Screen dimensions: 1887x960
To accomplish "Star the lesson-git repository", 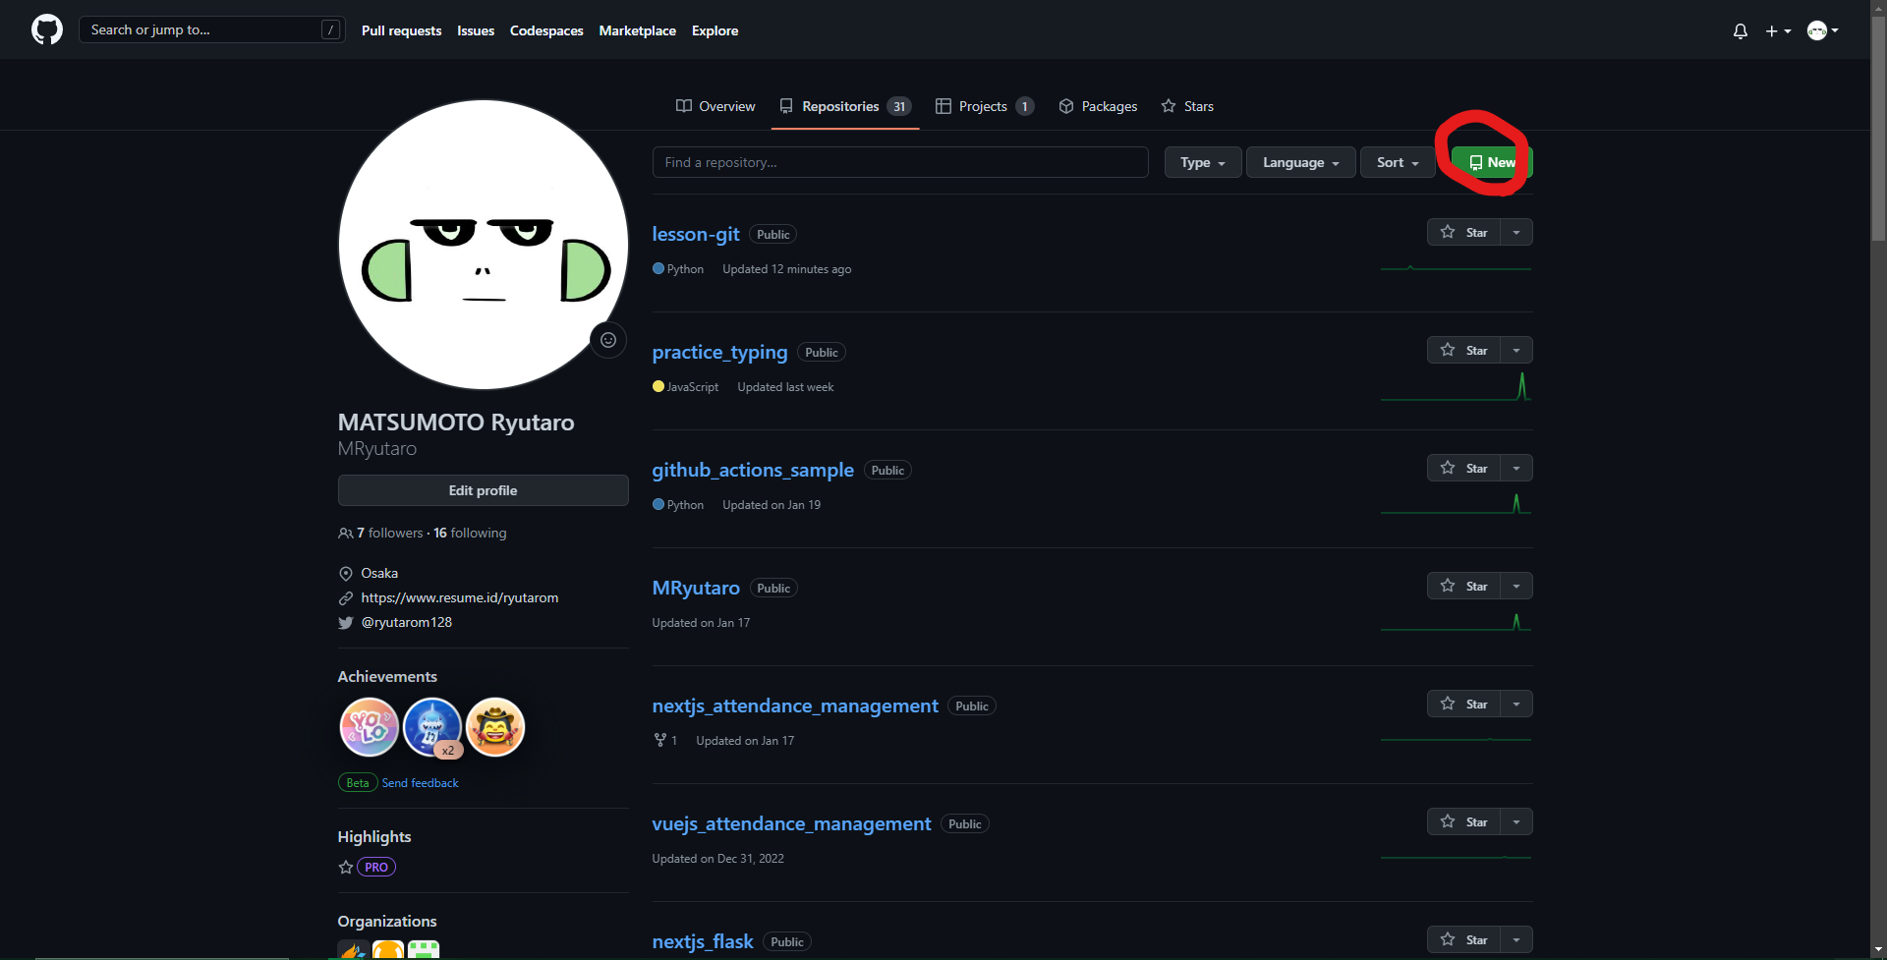I will point(1467,232).
